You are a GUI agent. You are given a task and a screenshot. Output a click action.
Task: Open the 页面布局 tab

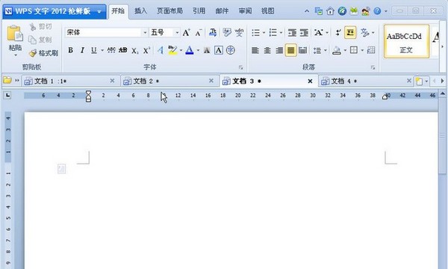[169, 11]
